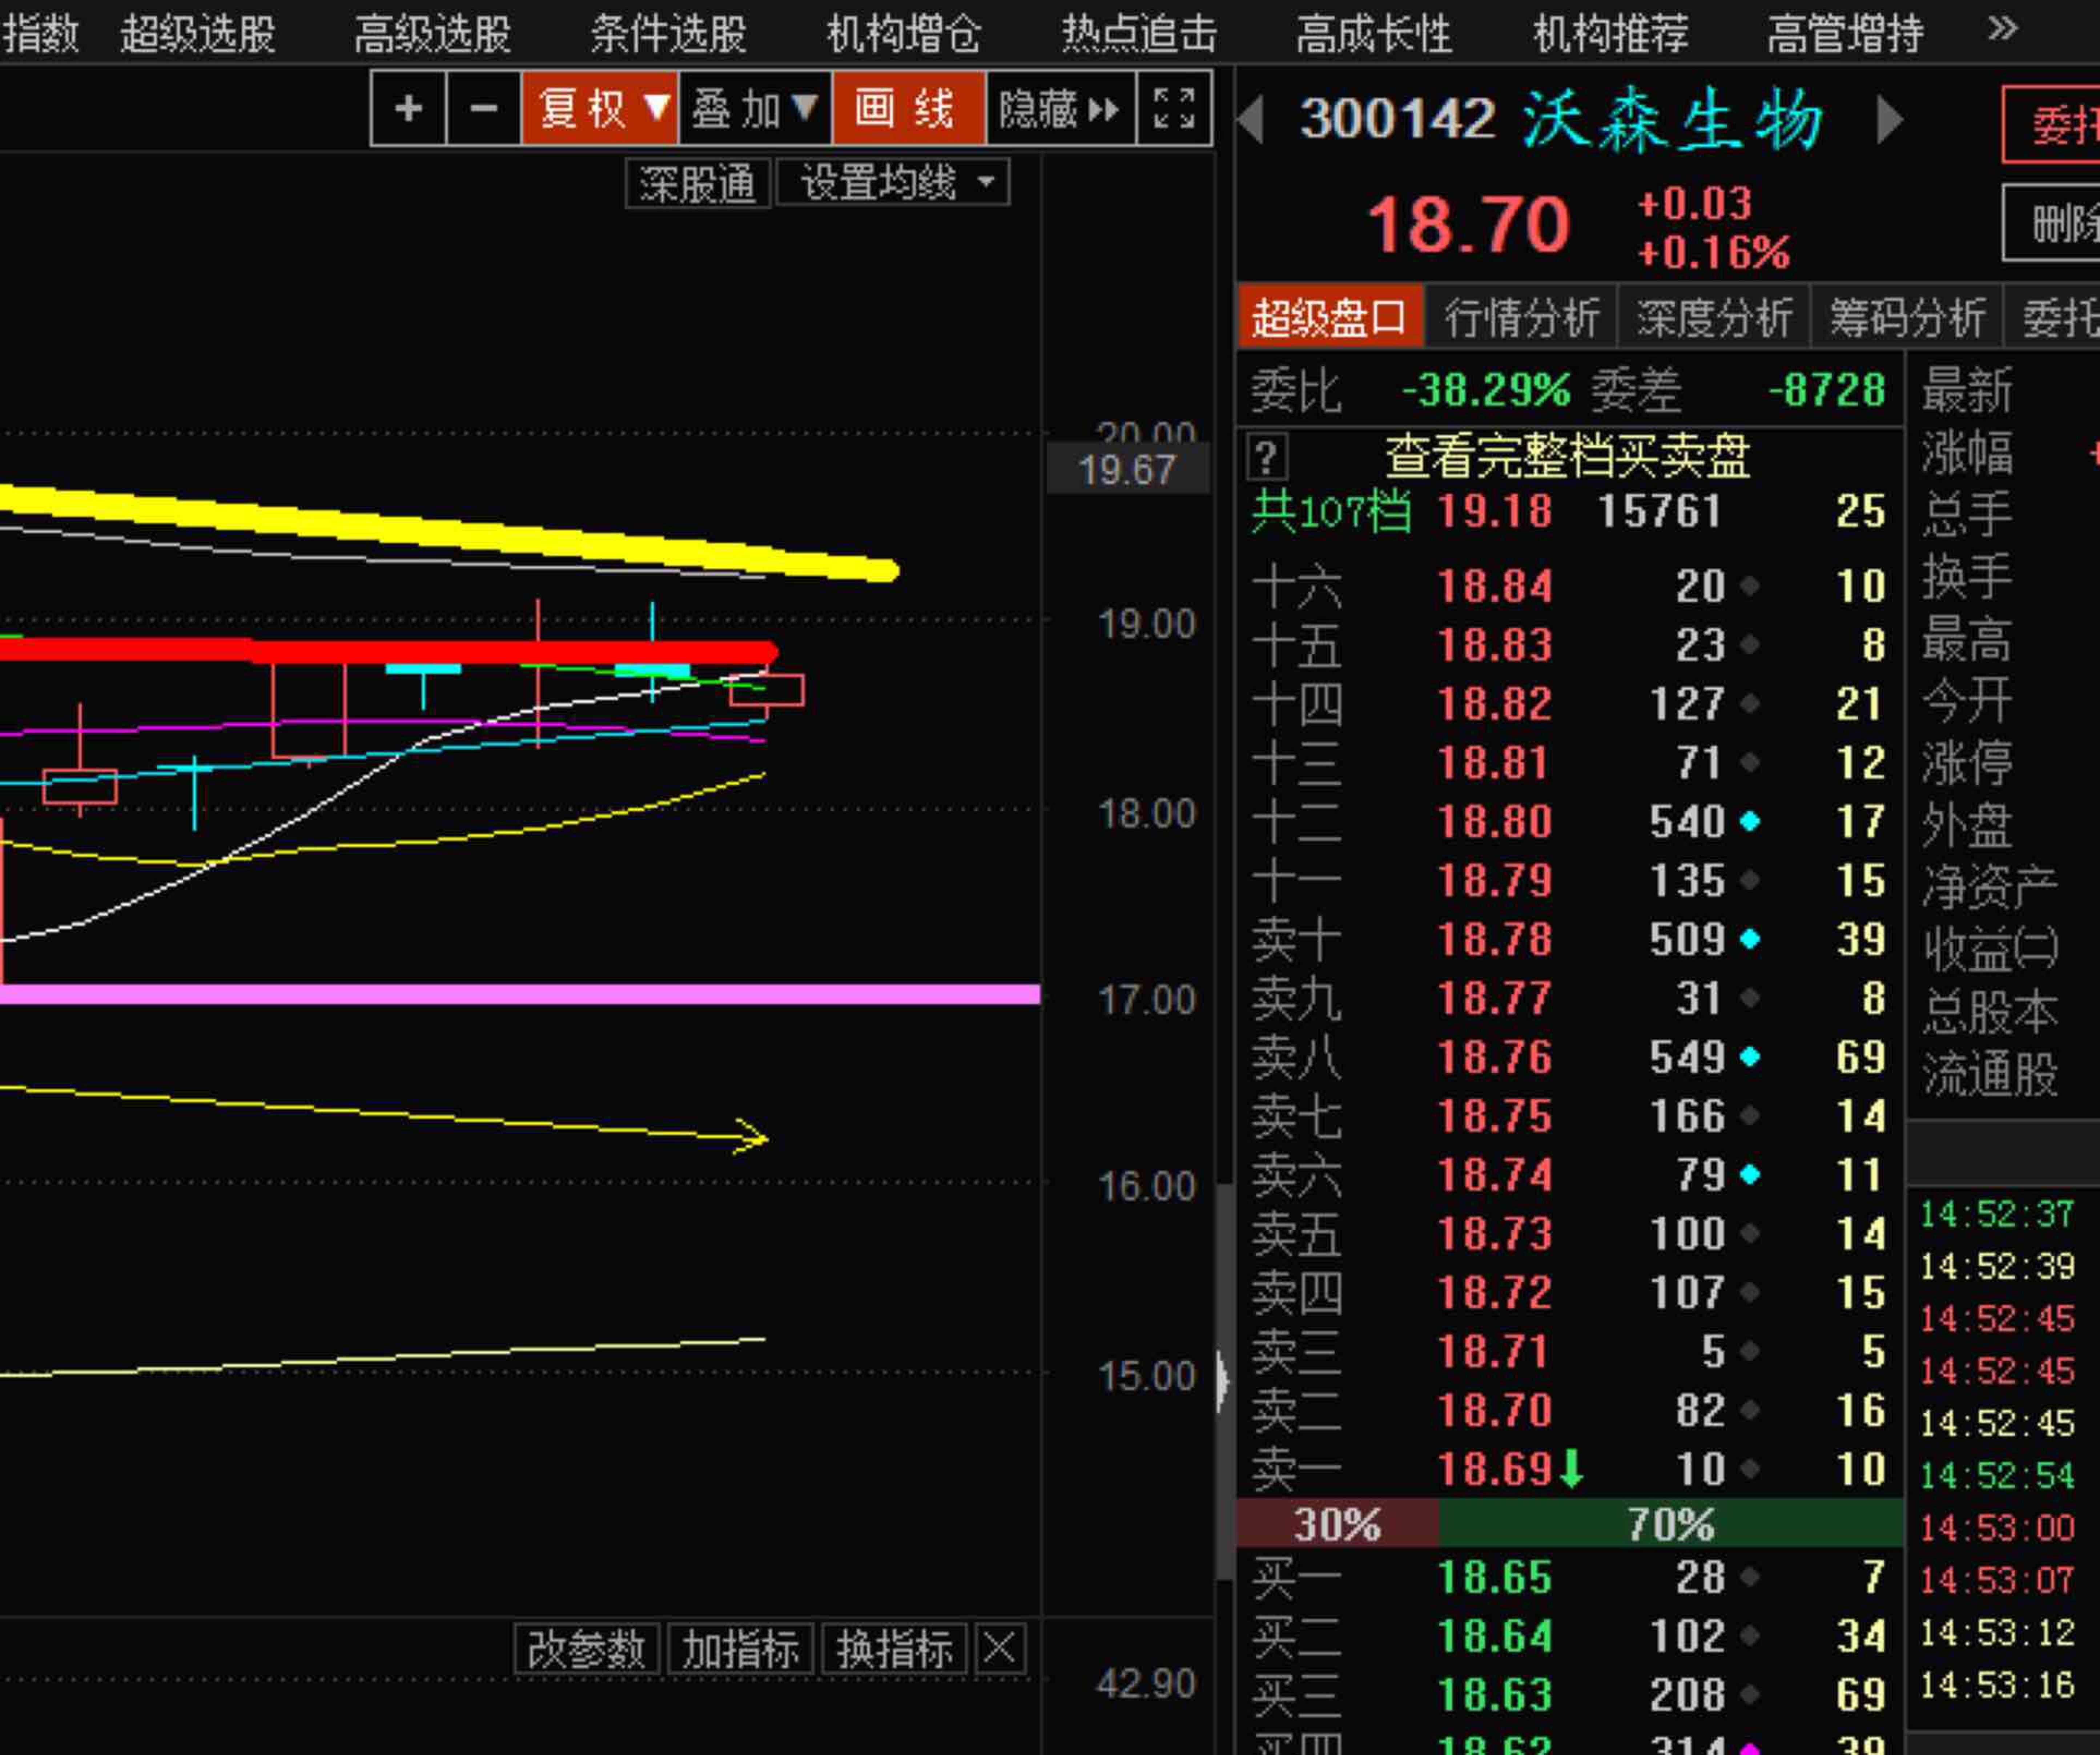Click 深股通 tag button
Screen dimensions: 2100x1755
point(697,183)
